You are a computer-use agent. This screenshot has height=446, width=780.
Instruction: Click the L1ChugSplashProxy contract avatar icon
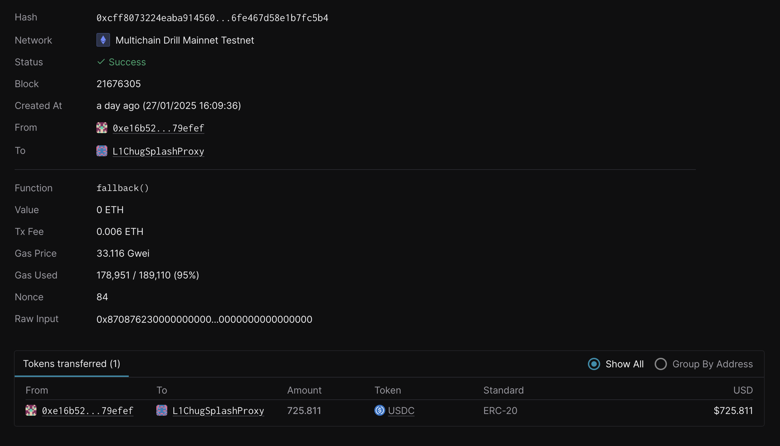(x=102, y=151)
